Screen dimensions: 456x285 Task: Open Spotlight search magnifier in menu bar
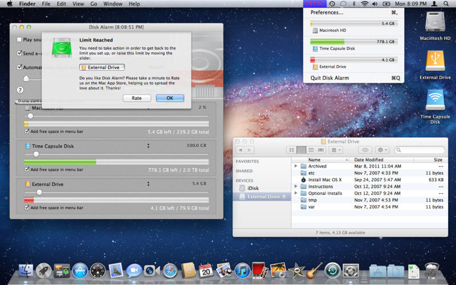(x=446, y=4)
